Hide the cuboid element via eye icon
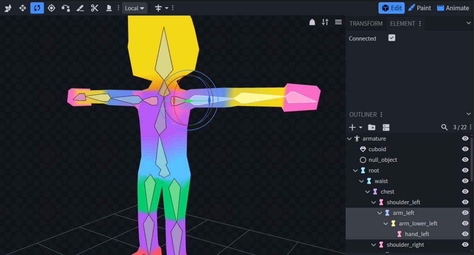474x255 pixels. [x=465, y=149]
